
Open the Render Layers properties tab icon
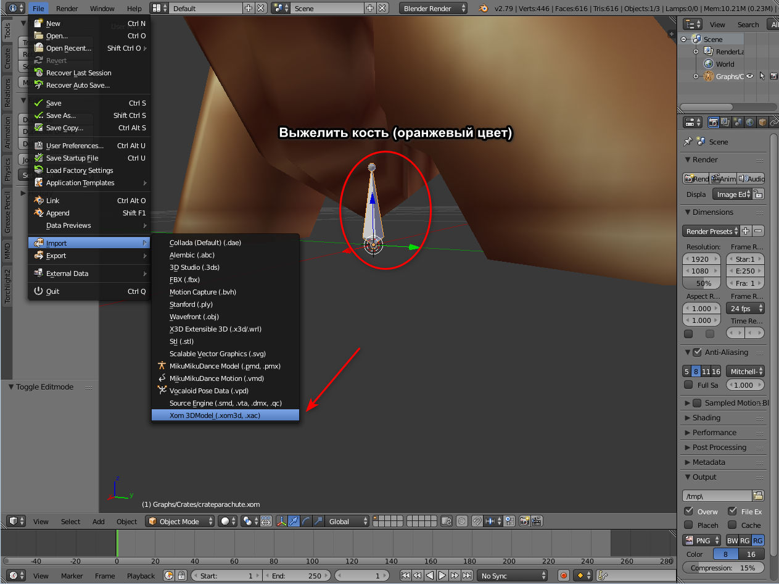point(725,122)
